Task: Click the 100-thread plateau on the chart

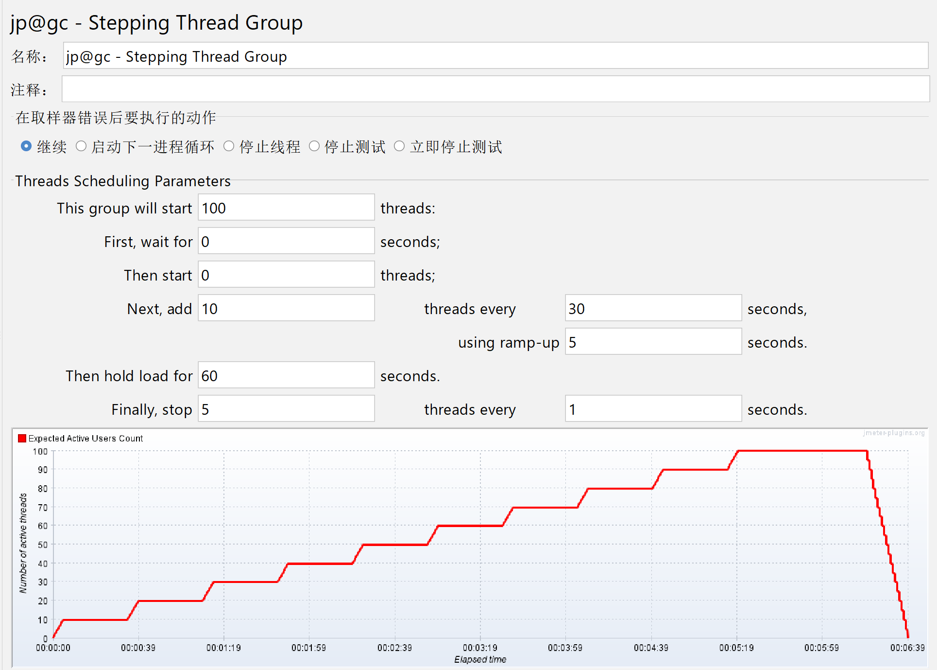Action: (801, 451)
